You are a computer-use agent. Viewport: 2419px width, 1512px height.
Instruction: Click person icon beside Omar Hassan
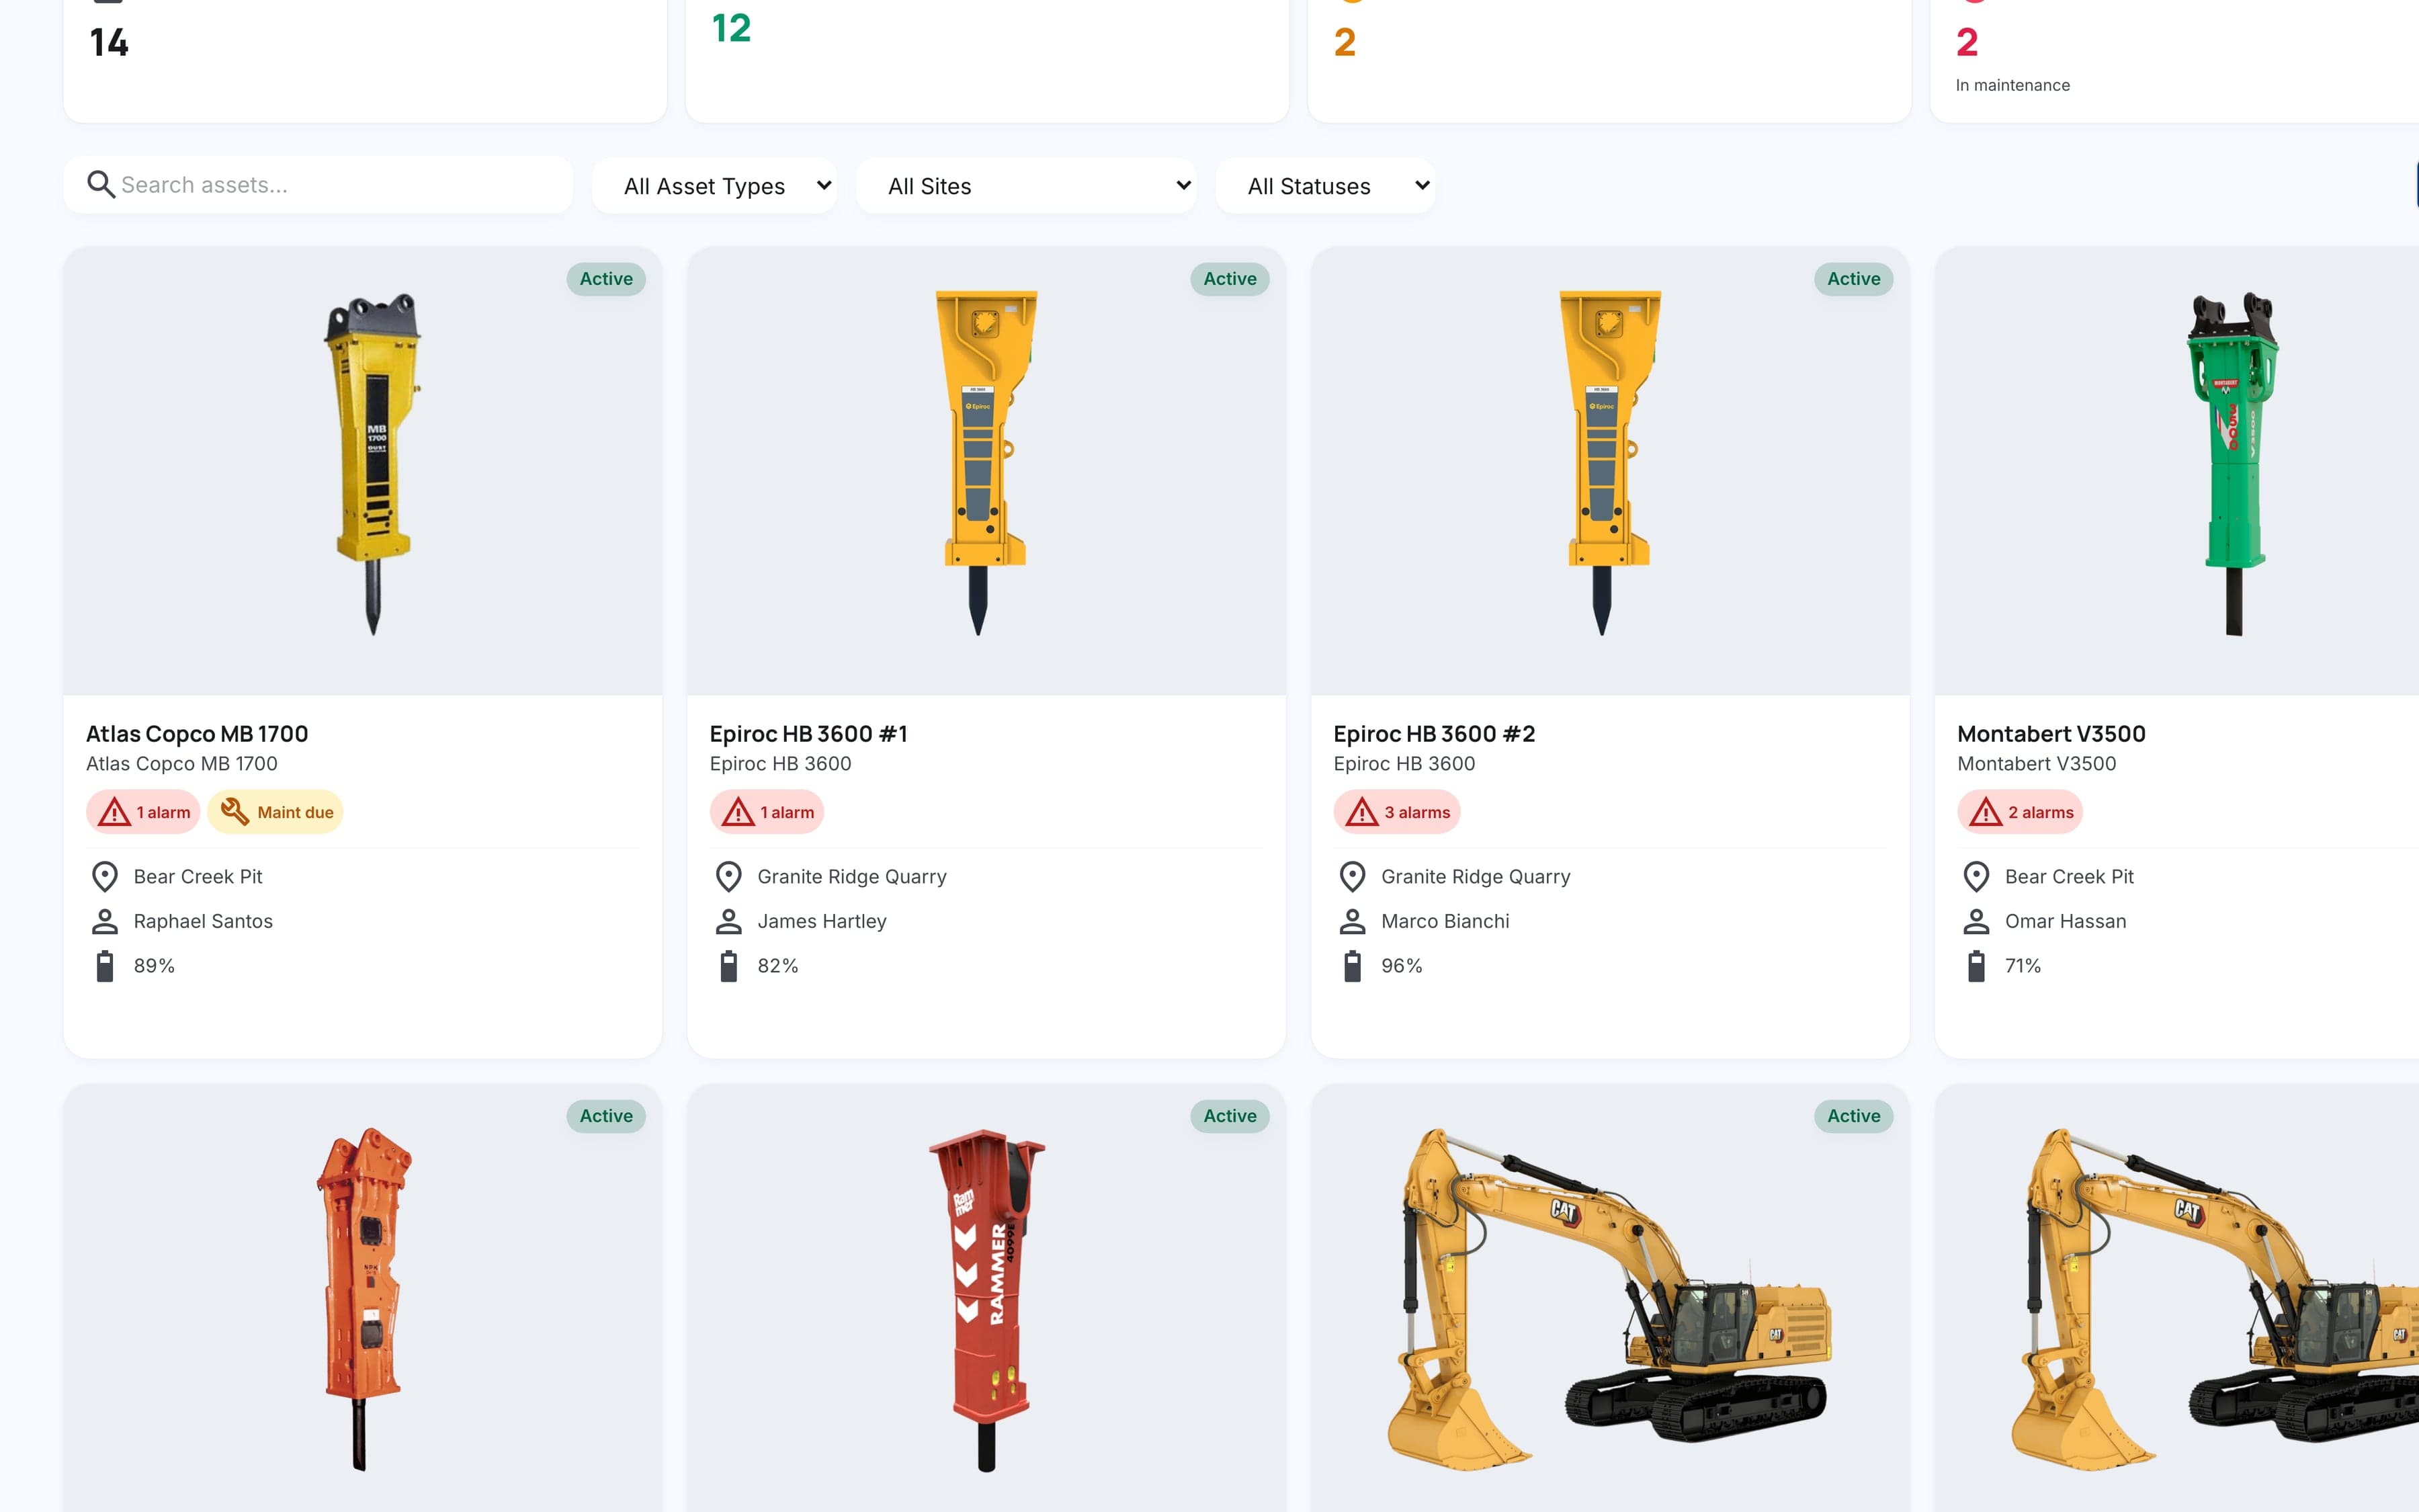(x=1976, y=922)
